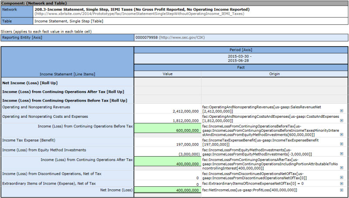Click the Origin column header

(274, 74)
